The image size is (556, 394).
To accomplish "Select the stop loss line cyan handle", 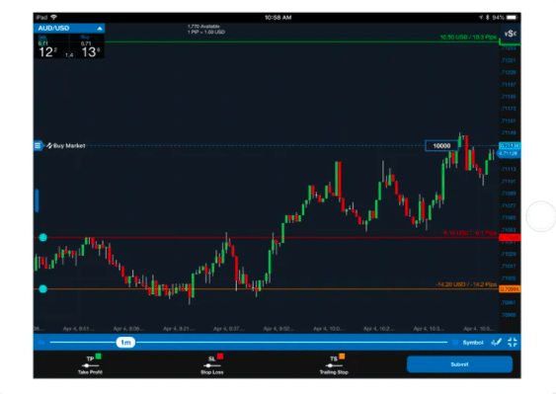I will pos(42,237).
